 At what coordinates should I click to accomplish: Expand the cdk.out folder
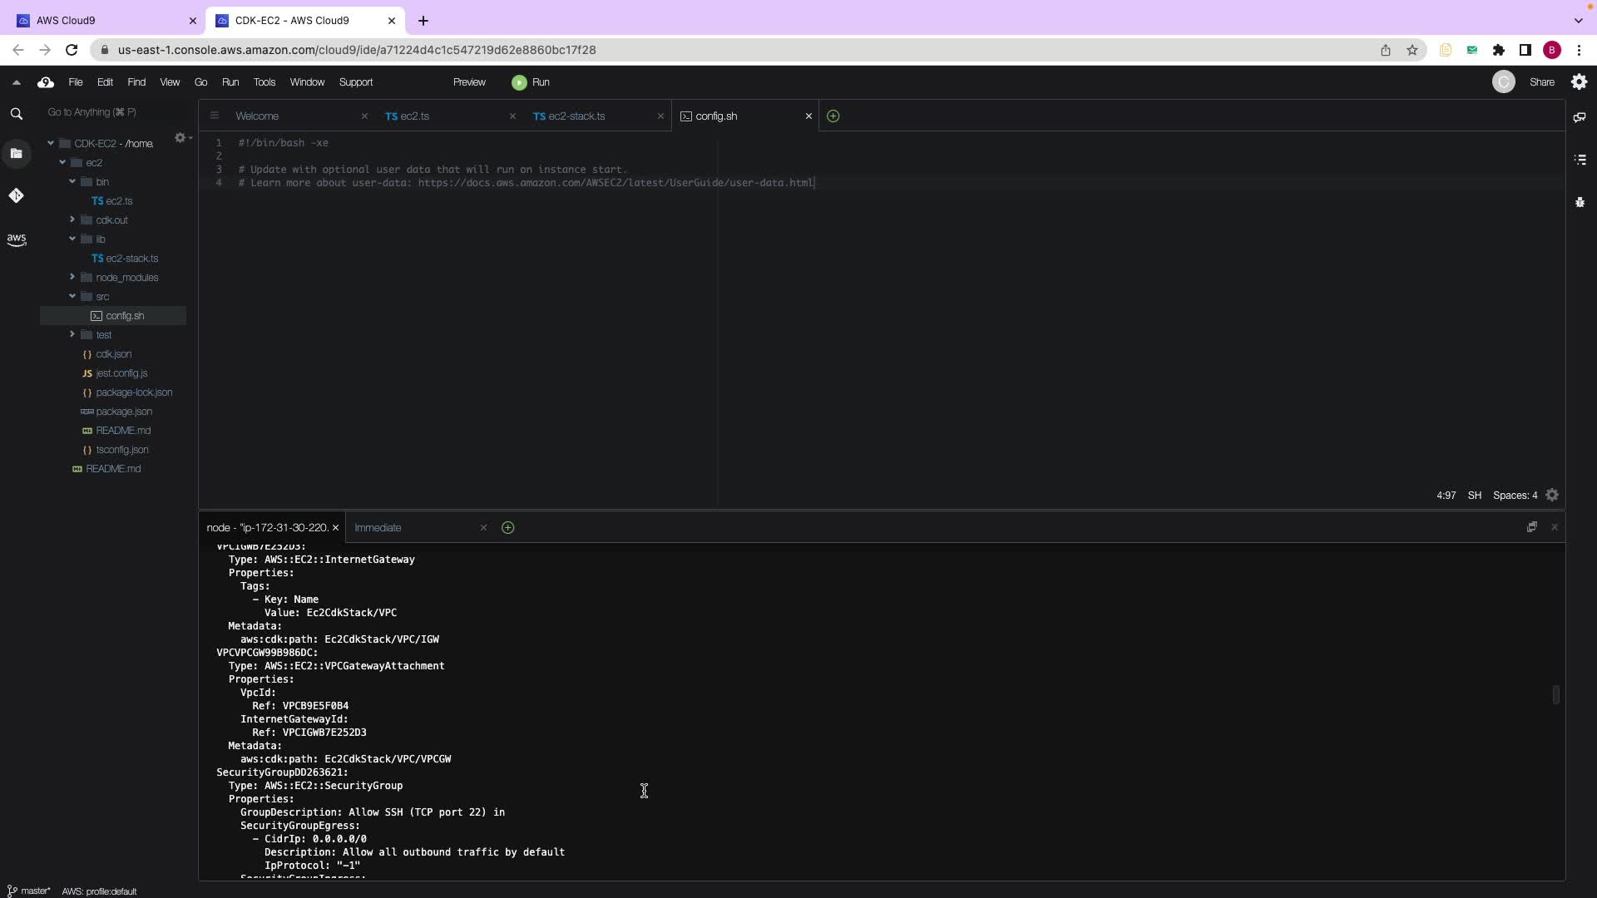pos(72,220)
